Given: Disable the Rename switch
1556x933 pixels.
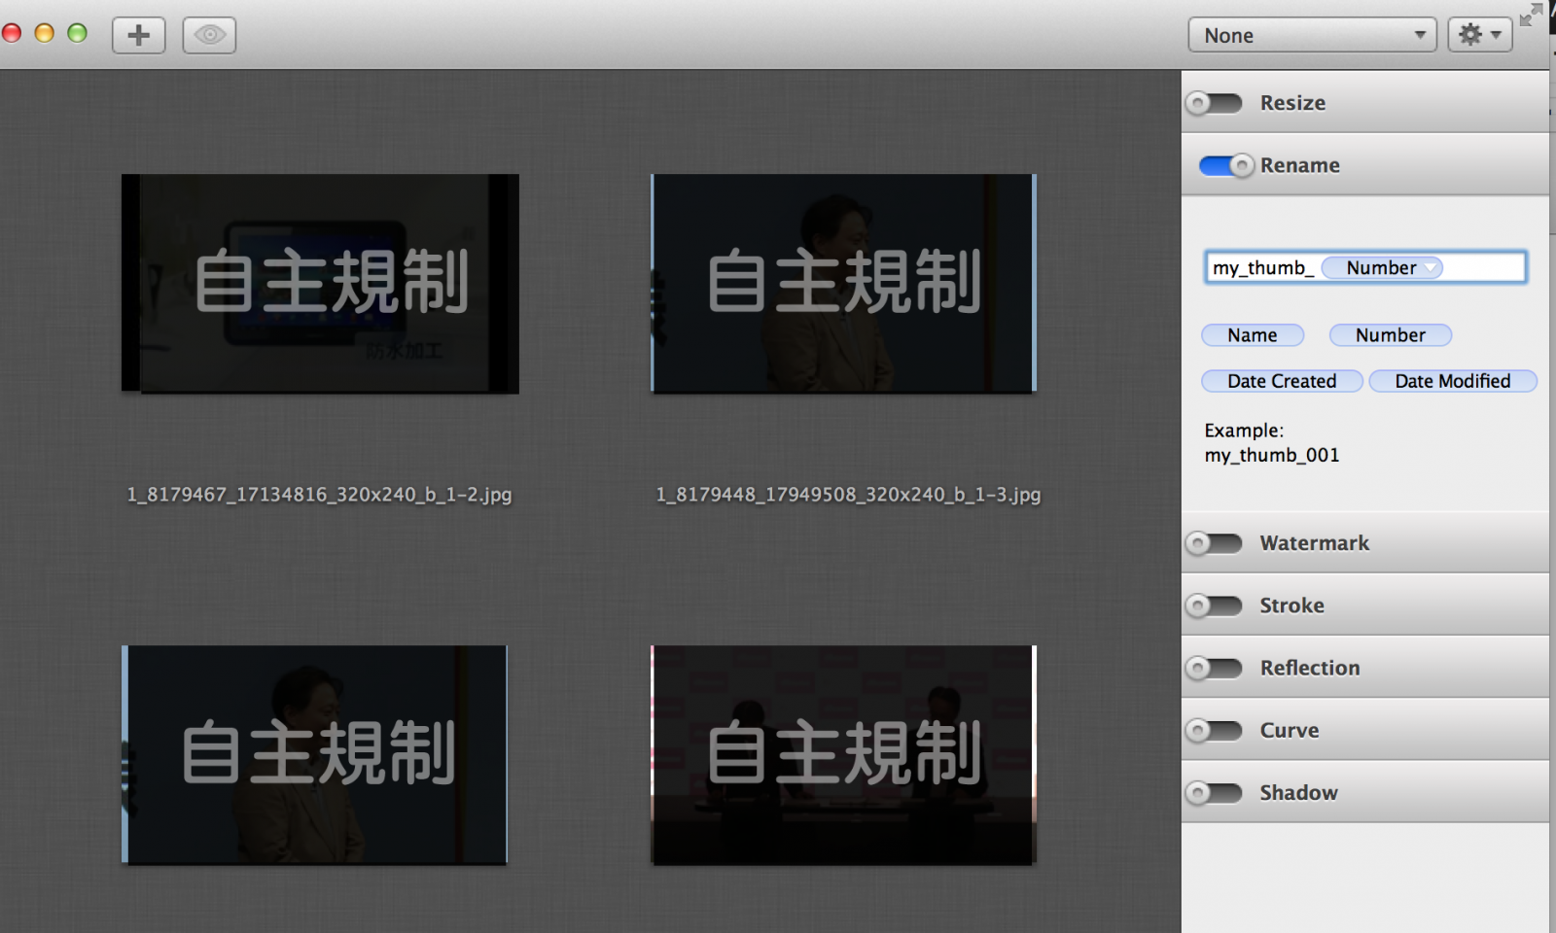Looking at the screenshot, I should [x=1226, y=165].
